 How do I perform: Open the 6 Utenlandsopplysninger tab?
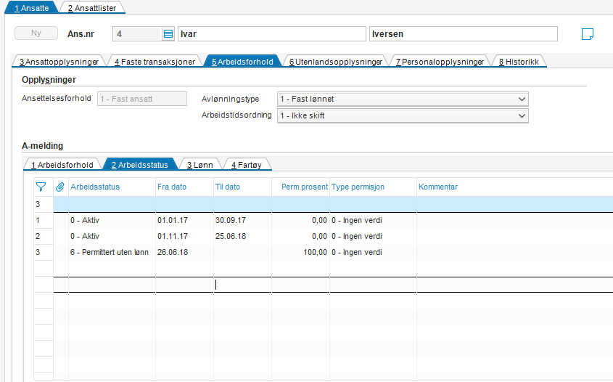pyautogui.click(x=335, y=62)
